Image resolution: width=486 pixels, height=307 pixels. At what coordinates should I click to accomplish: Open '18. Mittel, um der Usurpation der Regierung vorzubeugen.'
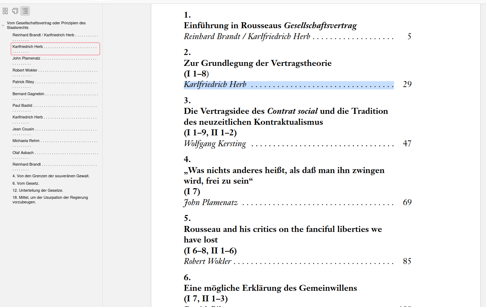[x=50, y=200]
